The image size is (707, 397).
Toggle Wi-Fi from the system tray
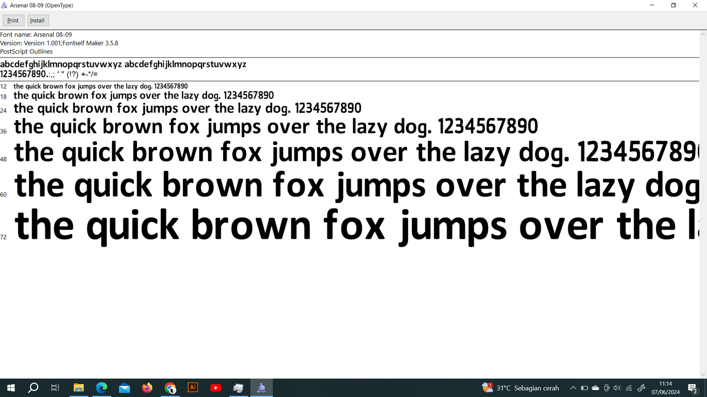click(x=629, y=388)
